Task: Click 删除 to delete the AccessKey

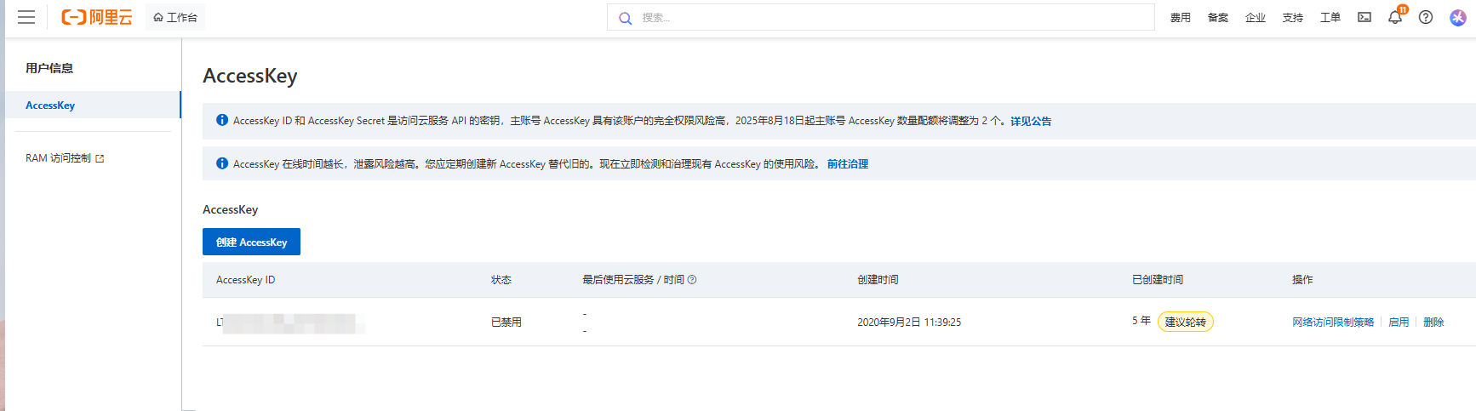Action: pos(1433,323)
